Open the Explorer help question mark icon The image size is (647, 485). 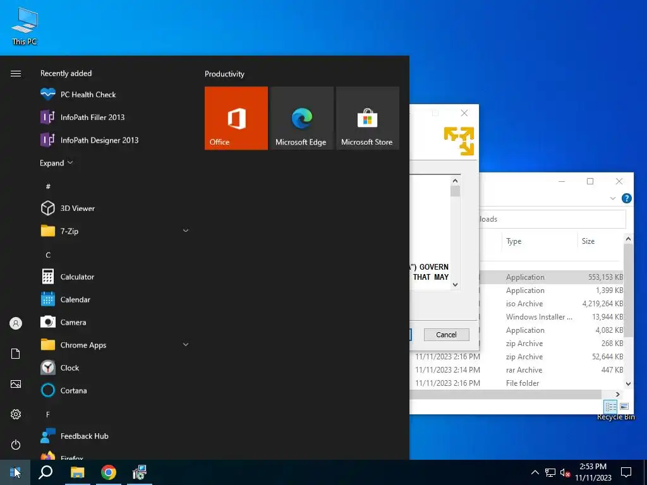pyautogui.click(x=626, y=198)
